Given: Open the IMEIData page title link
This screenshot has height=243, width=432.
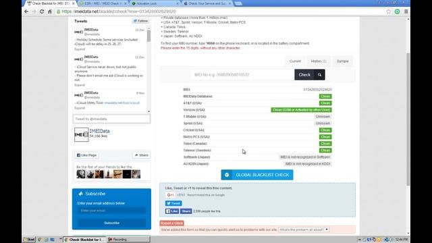Looking at the screenshot, I should [99, 131].
